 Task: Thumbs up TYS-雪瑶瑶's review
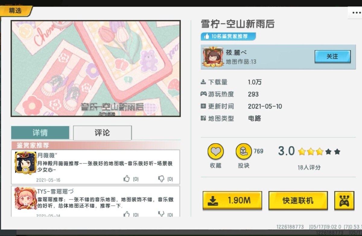point(127,214)
